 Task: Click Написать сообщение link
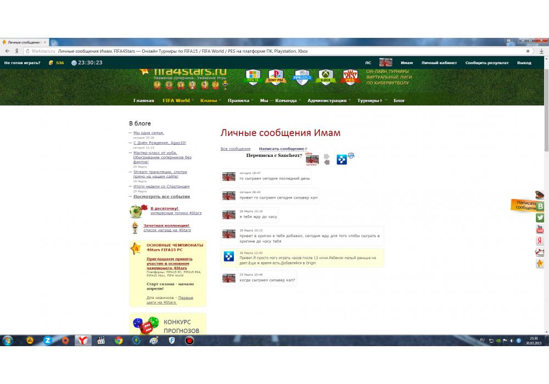[x=282, y=149]
